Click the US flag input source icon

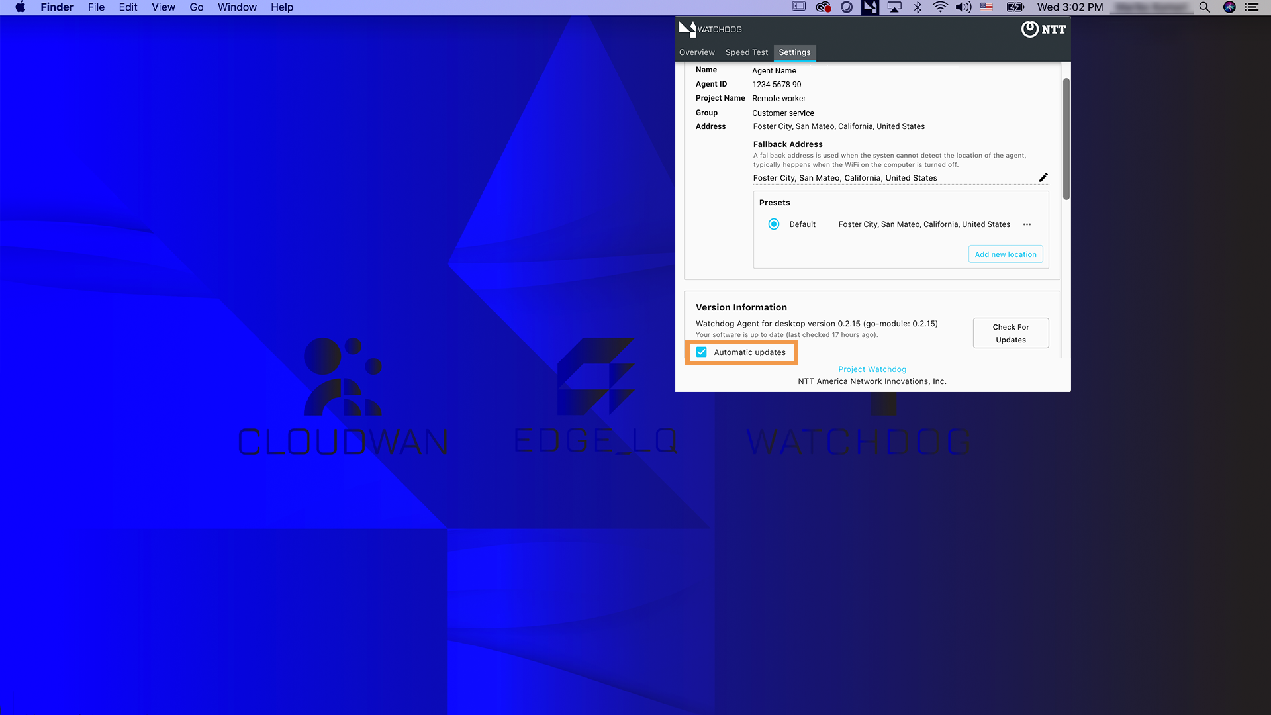pos(986,7)
